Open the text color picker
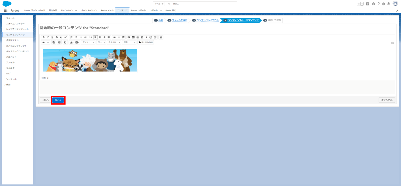 pyautogui.click(x=72, y=42)
